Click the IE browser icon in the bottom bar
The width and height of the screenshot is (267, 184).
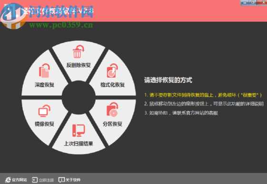8,180
